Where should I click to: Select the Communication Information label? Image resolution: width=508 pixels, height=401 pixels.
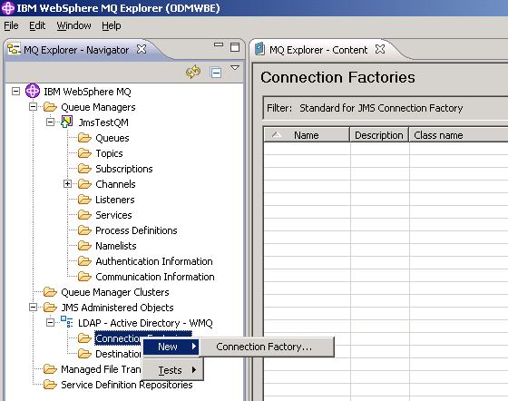pyautogui.click(x=155, y=277)
